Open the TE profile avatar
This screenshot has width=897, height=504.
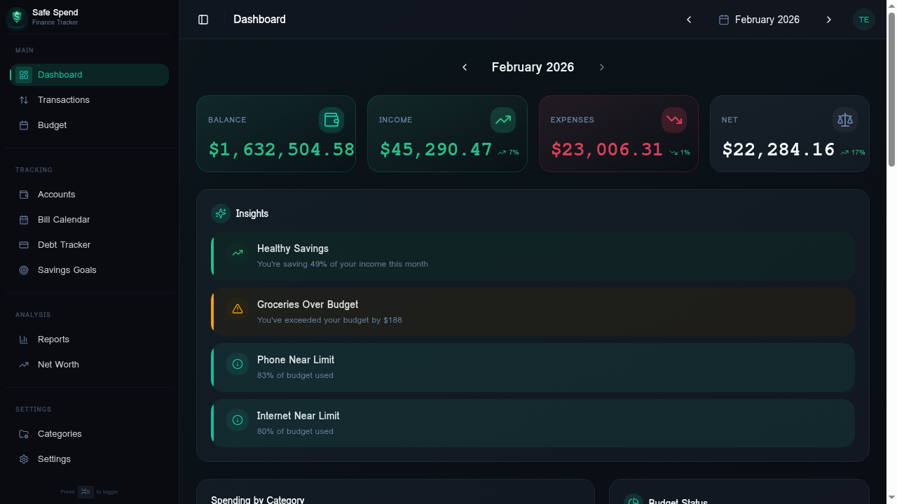pos(864,19)
